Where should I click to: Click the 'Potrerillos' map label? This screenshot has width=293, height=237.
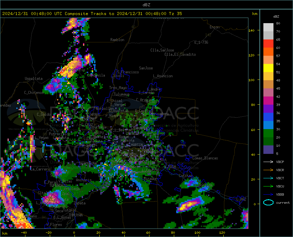60,134
